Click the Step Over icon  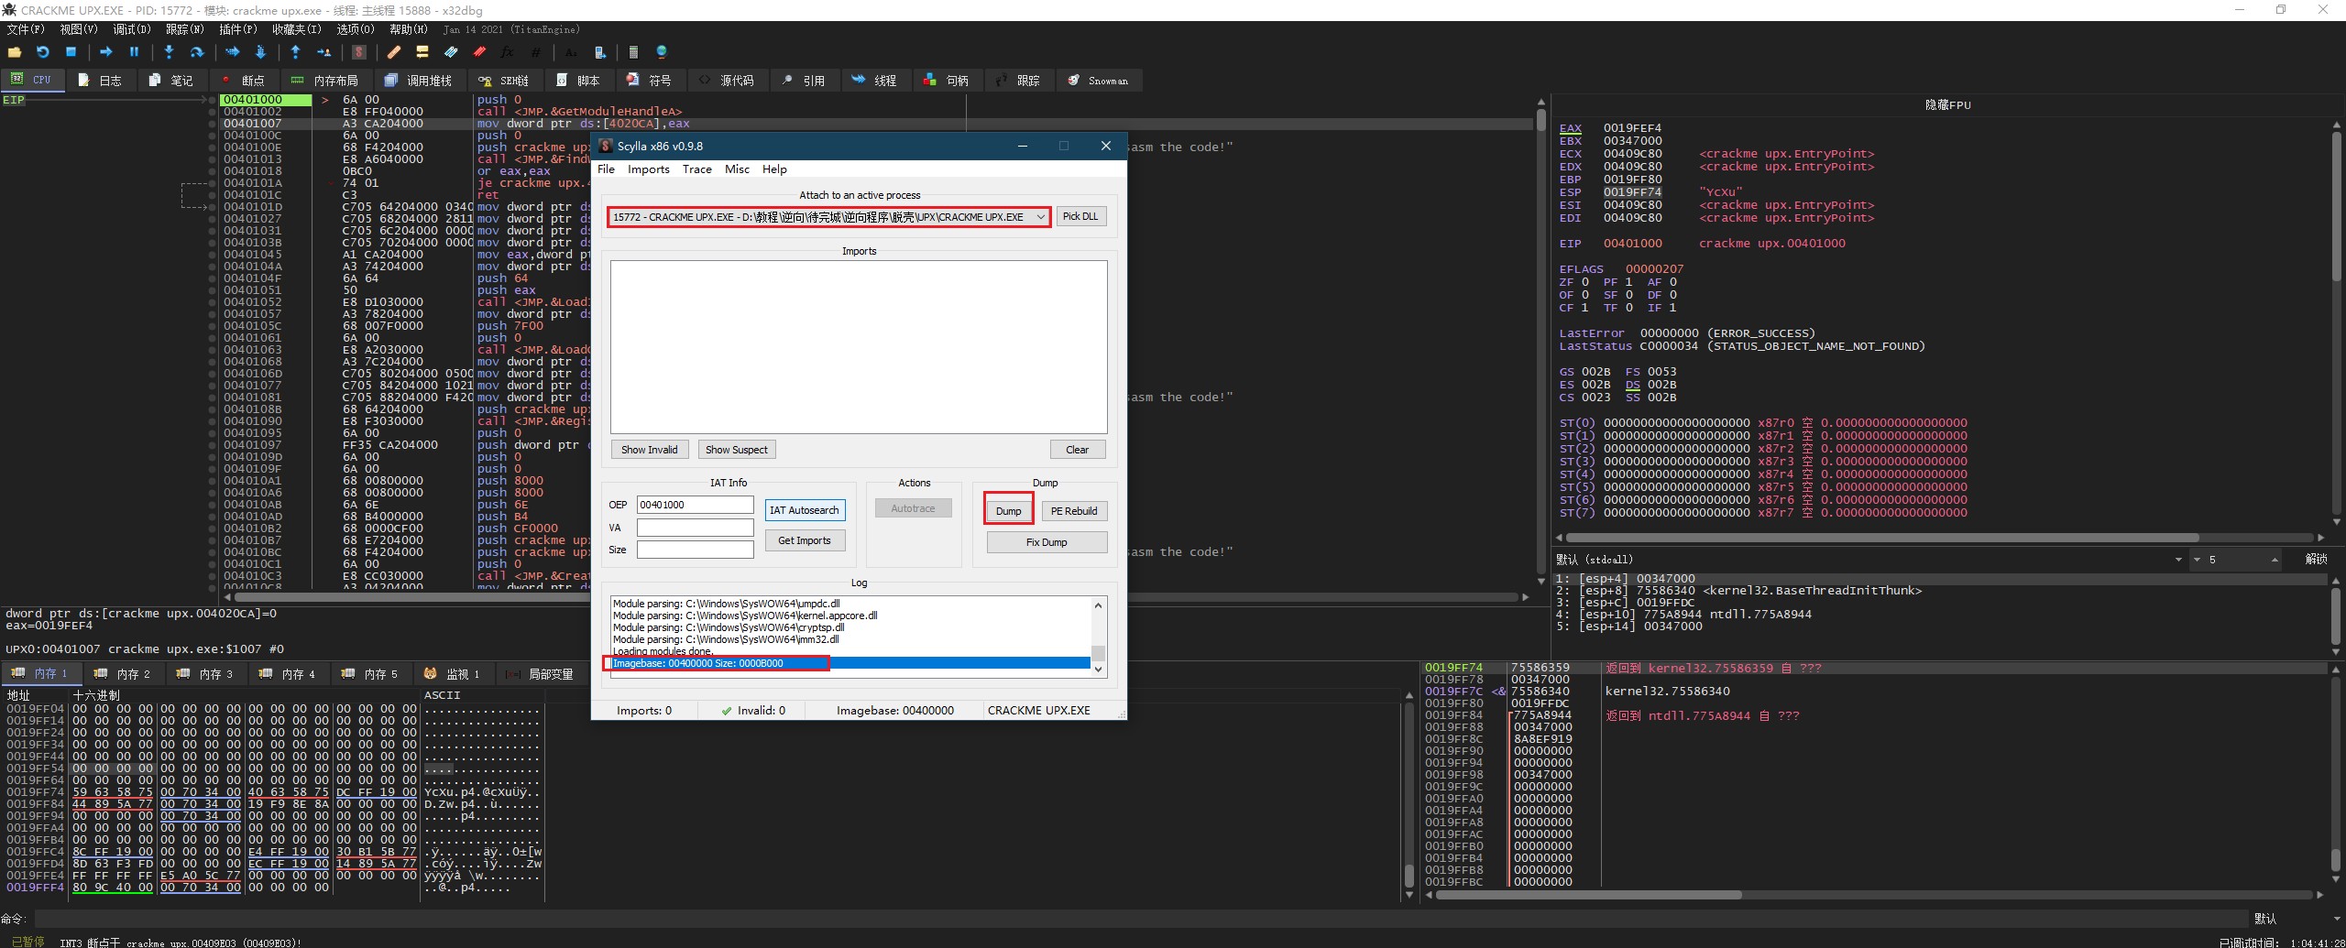(x=196, y=52)
